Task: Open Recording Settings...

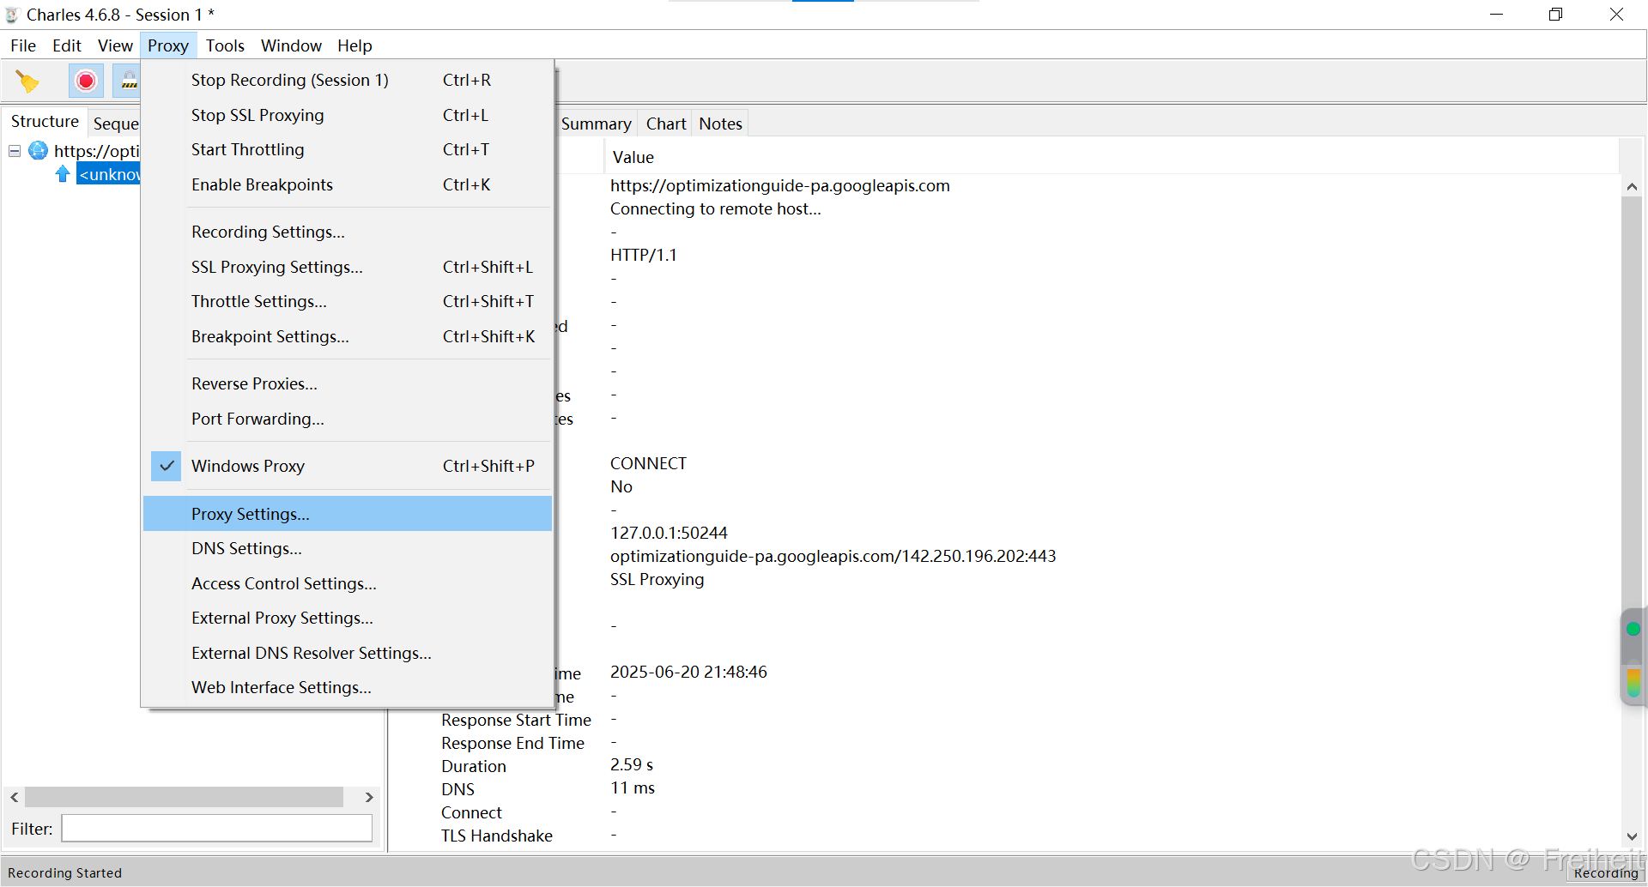Action: [x=347, y=232]
